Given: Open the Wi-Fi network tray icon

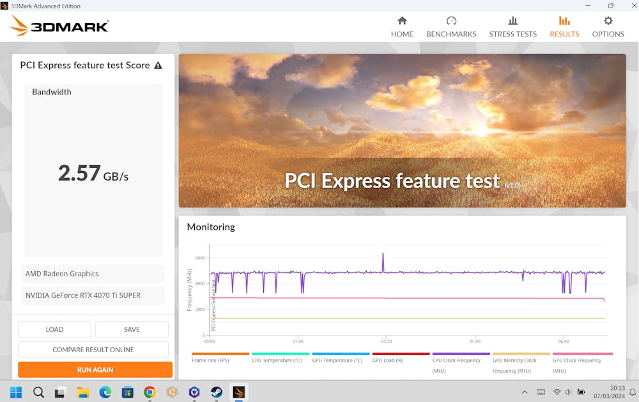Looking at the screenshot, I should coord(557,392).
